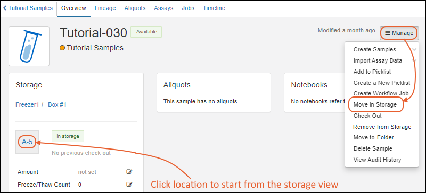Expand the Create Samples submenu arrow
The image size is (426, 193).
point(414,49)
